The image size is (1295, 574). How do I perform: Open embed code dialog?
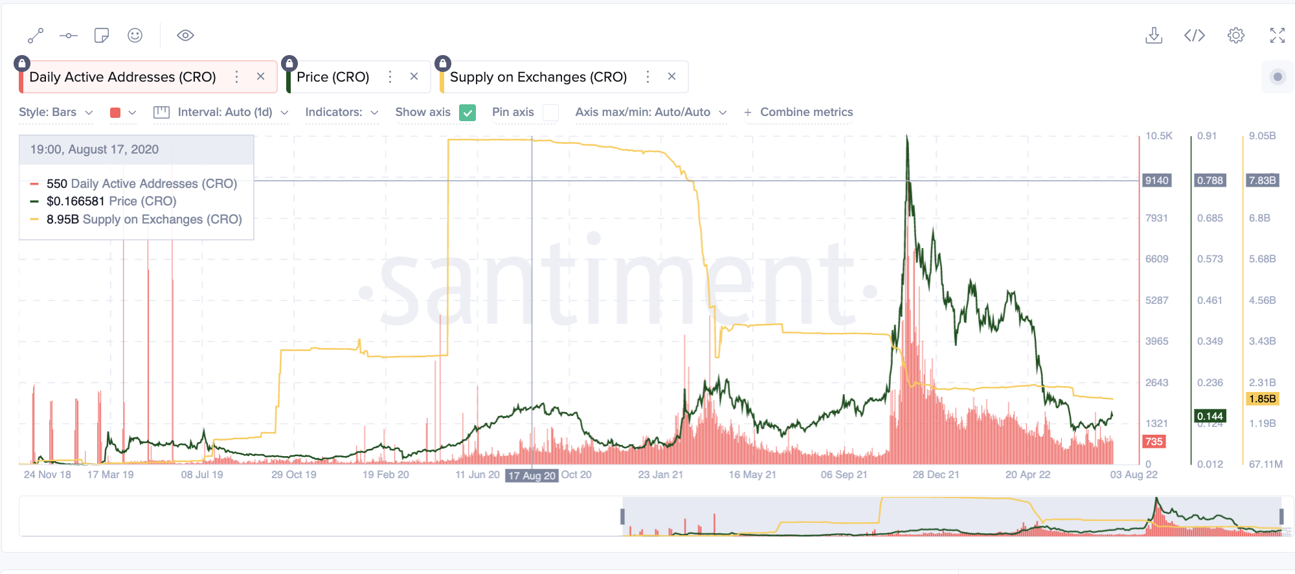coord(1195,36)
